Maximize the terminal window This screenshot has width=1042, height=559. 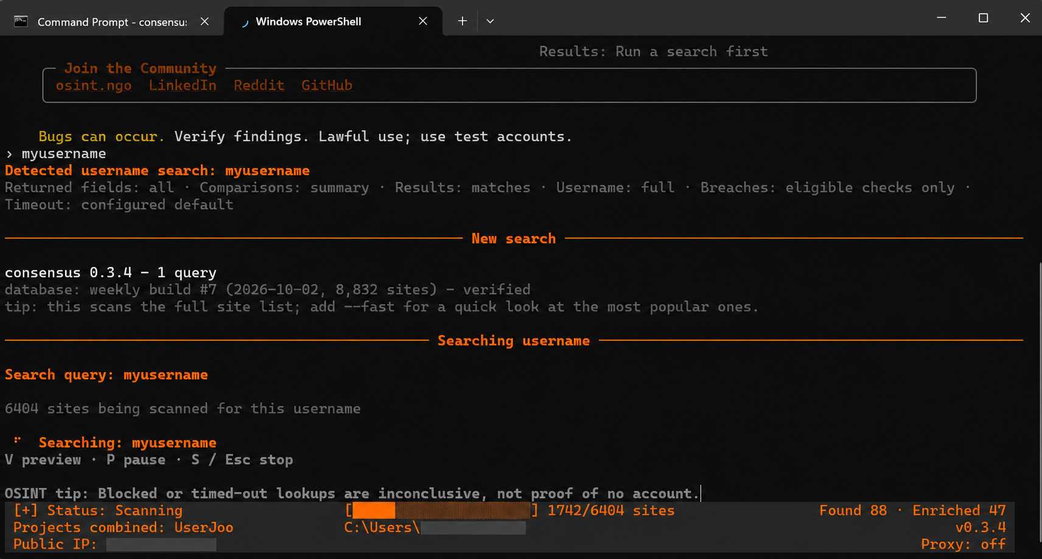pyautogui.click(x=983, y=18)
